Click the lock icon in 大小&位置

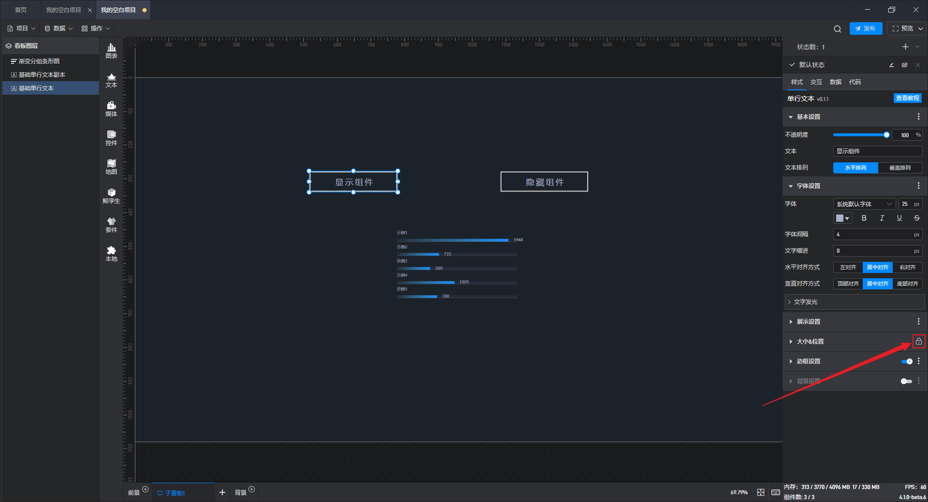(x=918, y=341)
